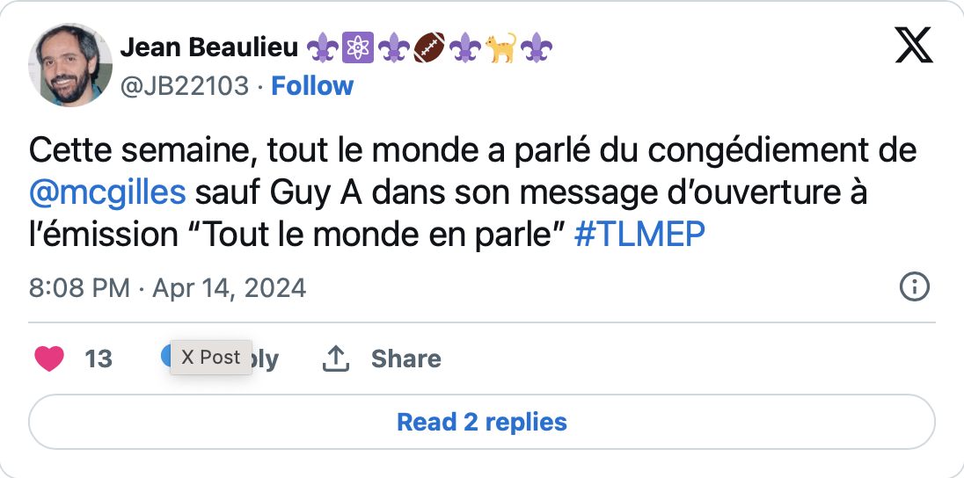964x478 pixels.
Task: Open the Jean Beaulieu display name
Action: pos(208,49)
